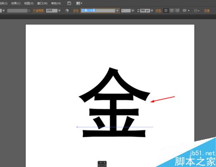216x167 pixels.
Task: Click the font style field
Action: coord(126,11)
